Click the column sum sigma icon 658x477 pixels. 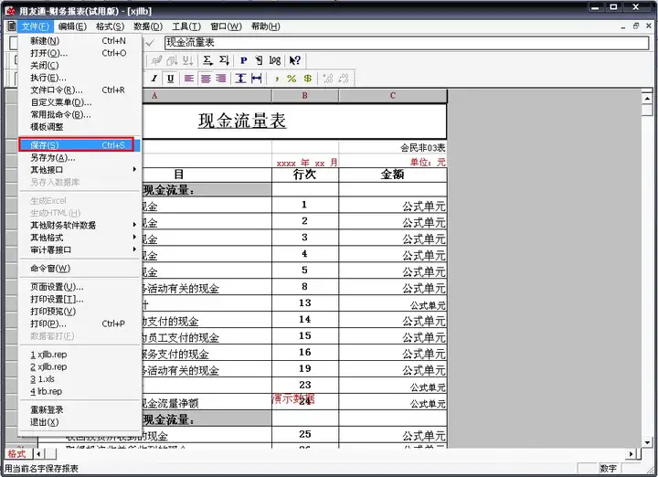coord(225,60)
